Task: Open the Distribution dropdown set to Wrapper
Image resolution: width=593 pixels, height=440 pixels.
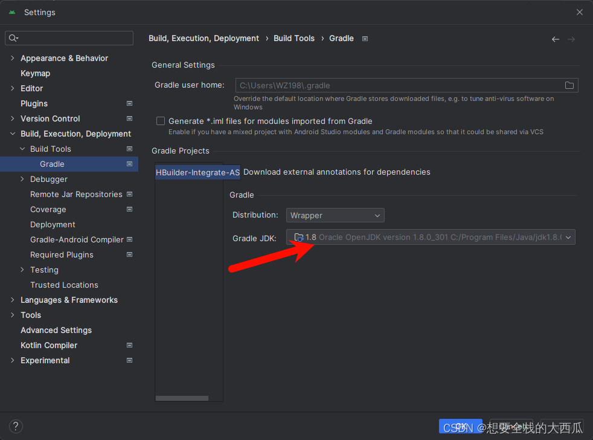Action: [335, 215]
